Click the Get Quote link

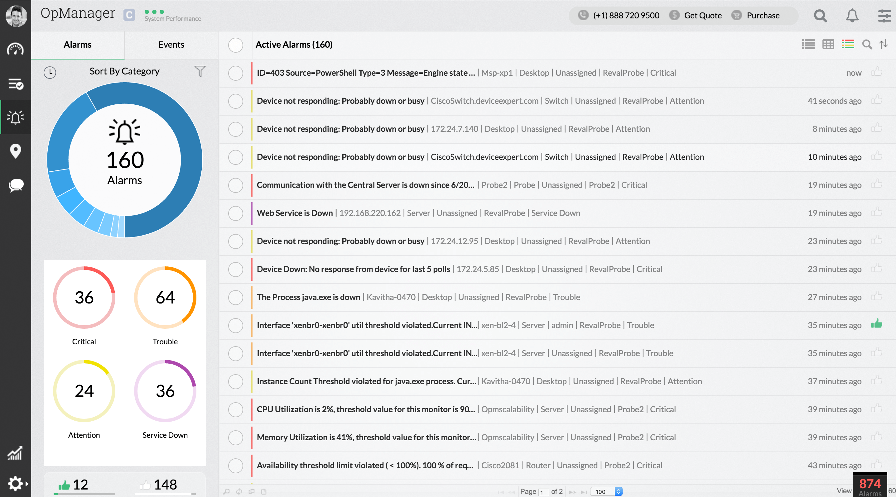(x=702, y=16)
